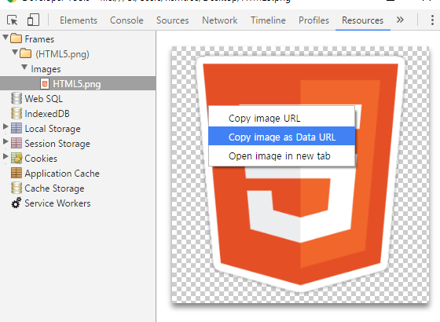Switch to the Elements tab
Viewport: 440px width, 322px height.
click(79, 20)
